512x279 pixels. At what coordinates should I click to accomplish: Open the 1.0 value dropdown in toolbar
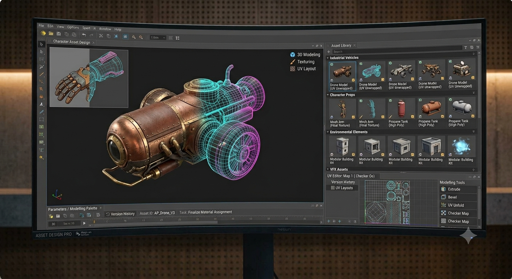[x=158, y=37]
